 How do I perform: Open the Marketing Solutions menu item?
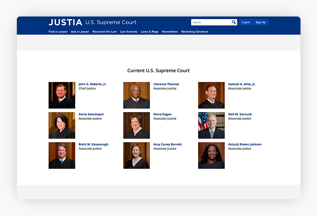(x=195, y=32)
